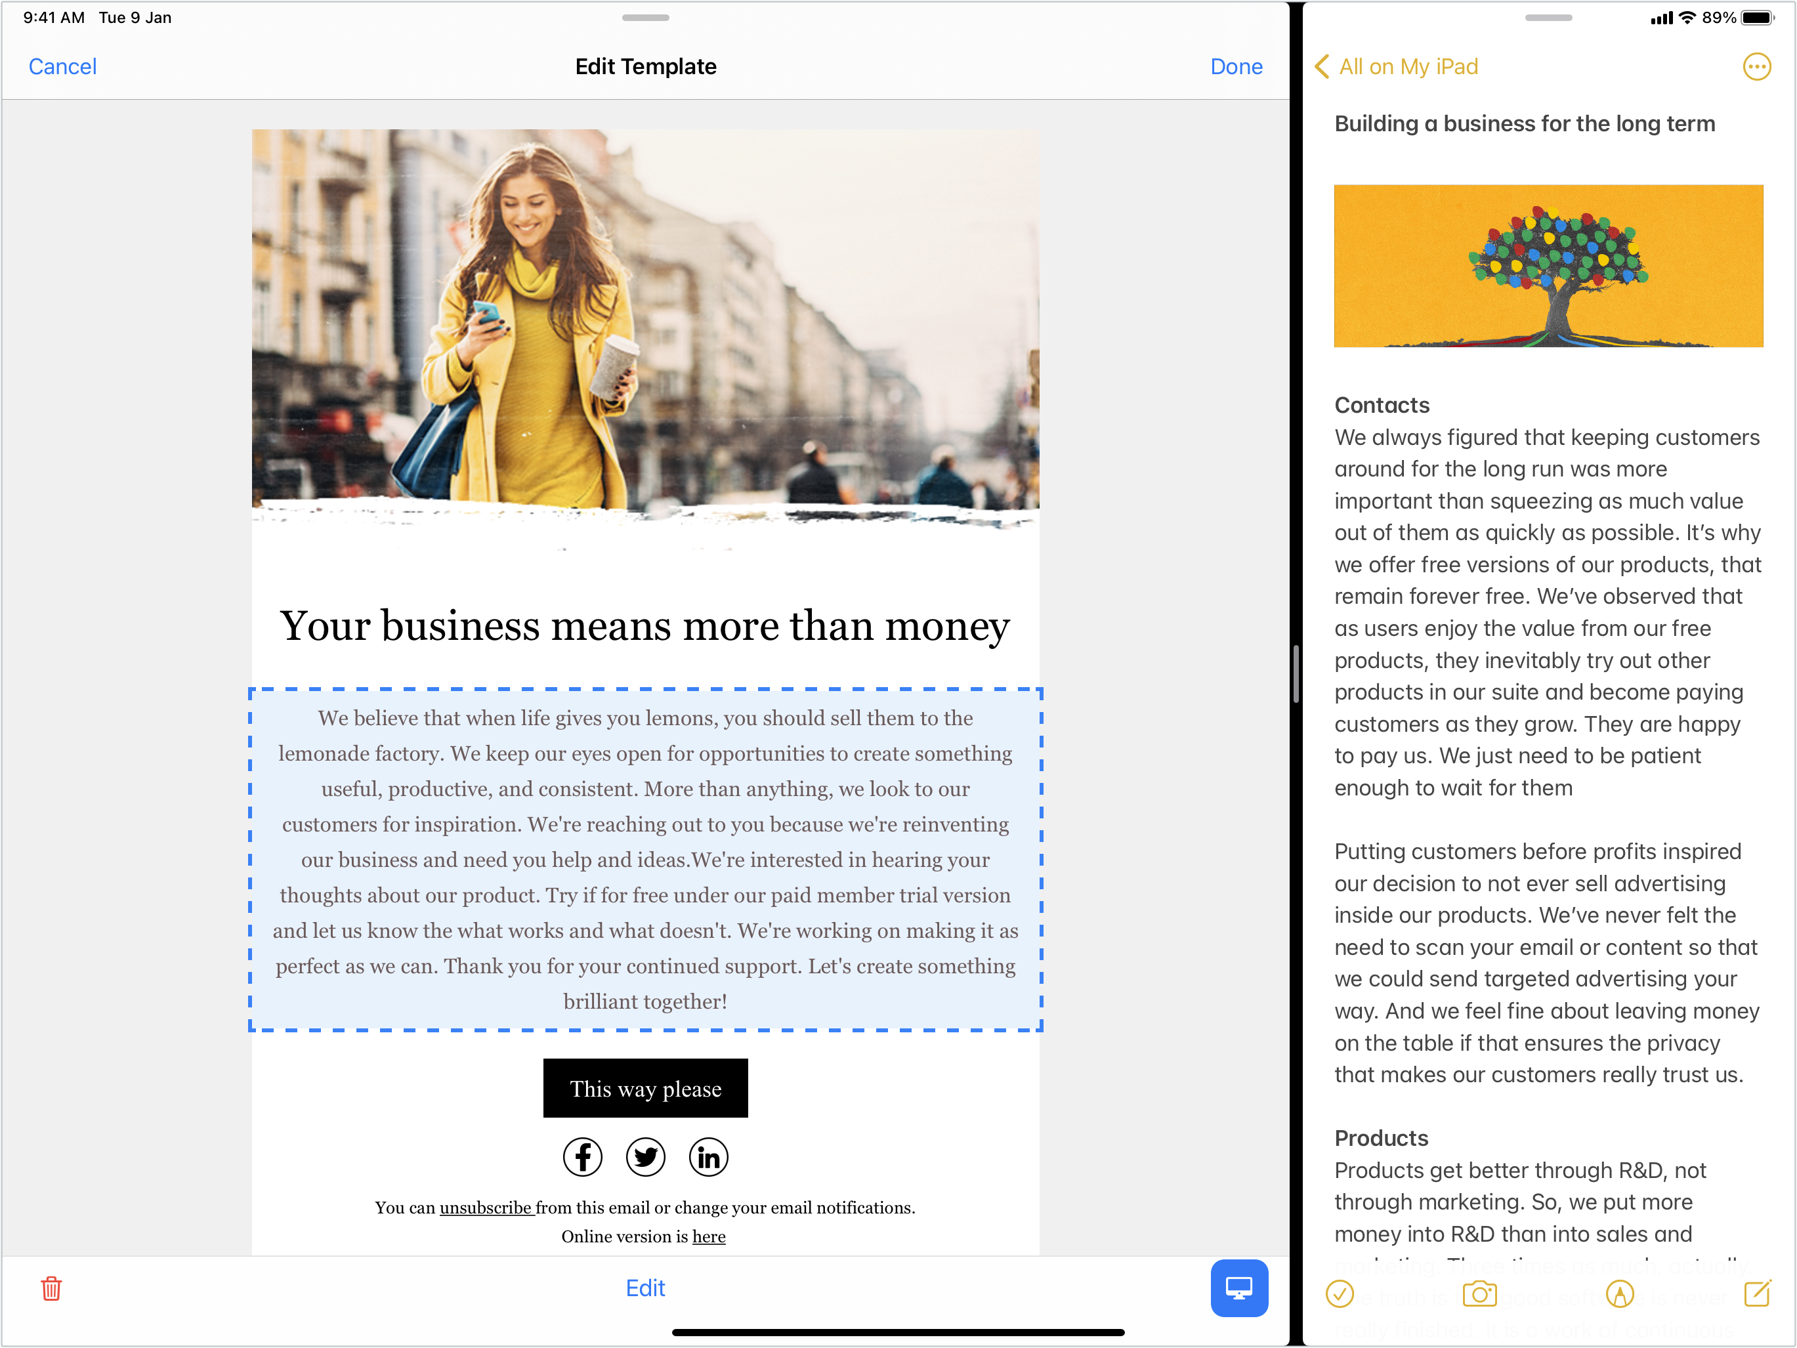Screen dimensions: 1797x1348
Task: Click Cancel to discard template changes
Action: (62, 66)
